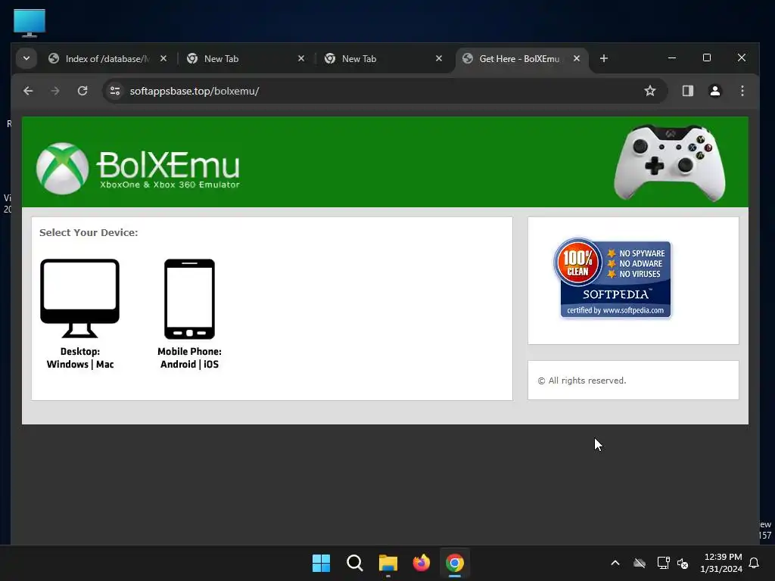This screenshot has width=775, height=581.
Task: Minimize the Chrome window
Action: coord(672,57)
